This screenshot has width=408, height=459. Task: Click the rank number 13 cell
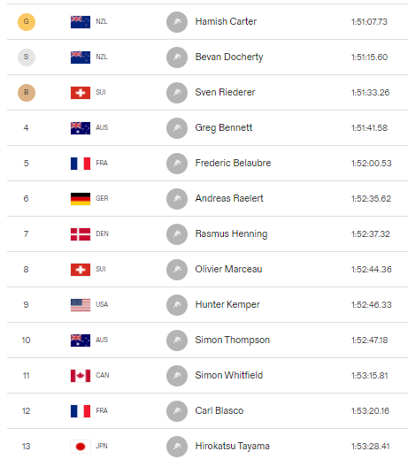pos(26,447)
